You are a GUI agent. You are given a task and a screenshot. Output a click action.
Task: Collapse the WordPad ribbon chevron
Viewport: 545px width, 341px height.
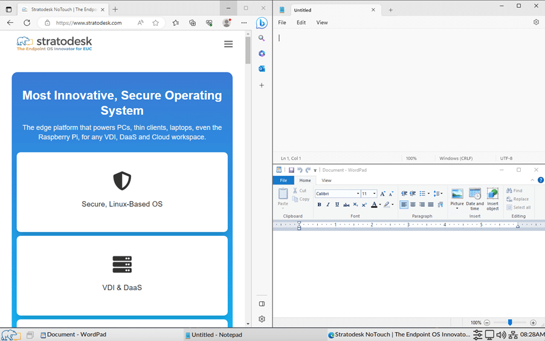pyautogui.click(x=532, y=180)
